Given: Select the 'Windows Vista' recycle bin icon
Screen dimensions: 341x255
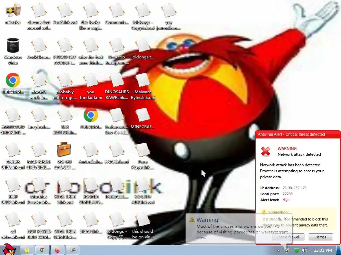Looking at the screenshot, I should pos(13,51).
